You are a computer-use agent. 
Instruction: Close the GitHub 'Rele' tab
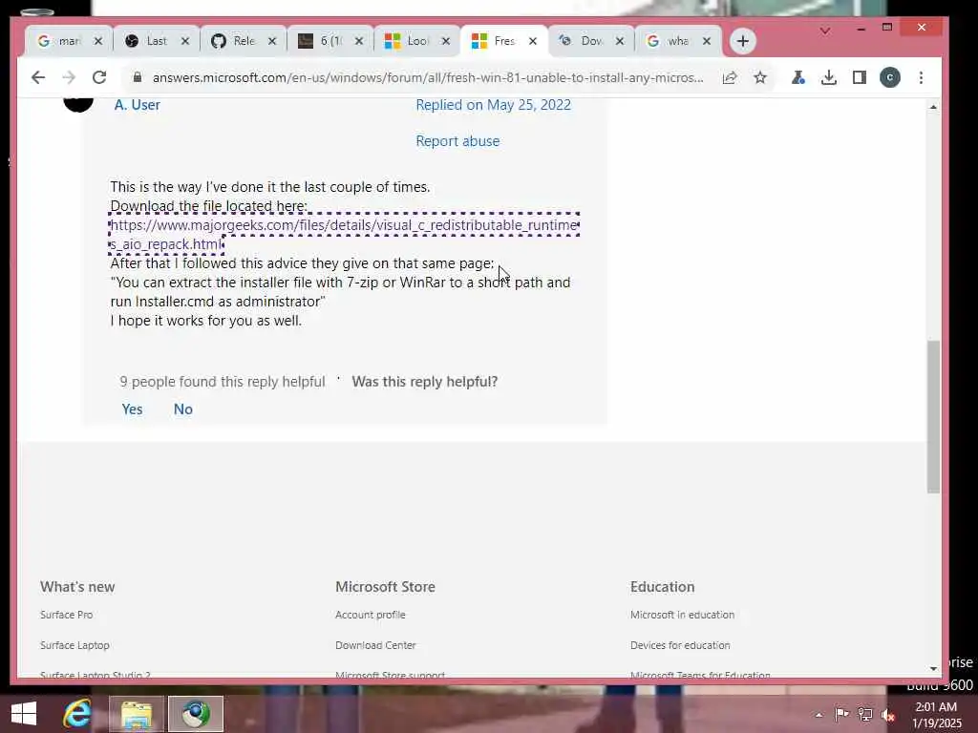click(272, 41)
